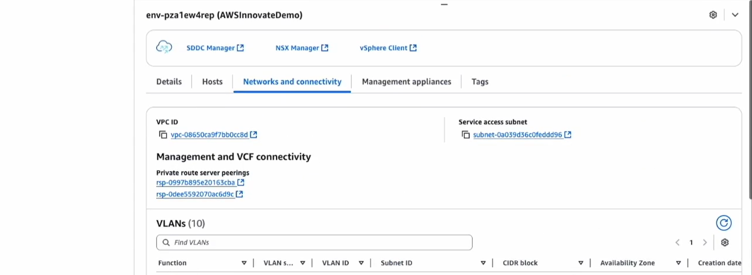The image size is (752, 275).
Task: Open VLANs table preferences gear
Action: (x=725, y=243)
